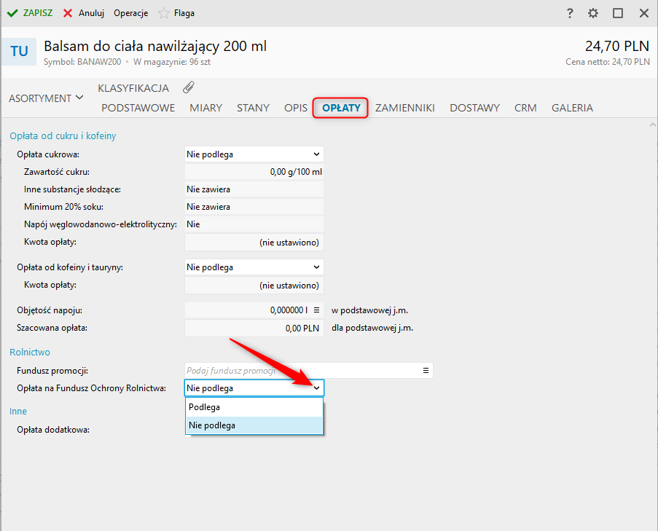
Task: Click the Szacowana opłata 0,00 PLN field
Action: (x=254, y=328)
